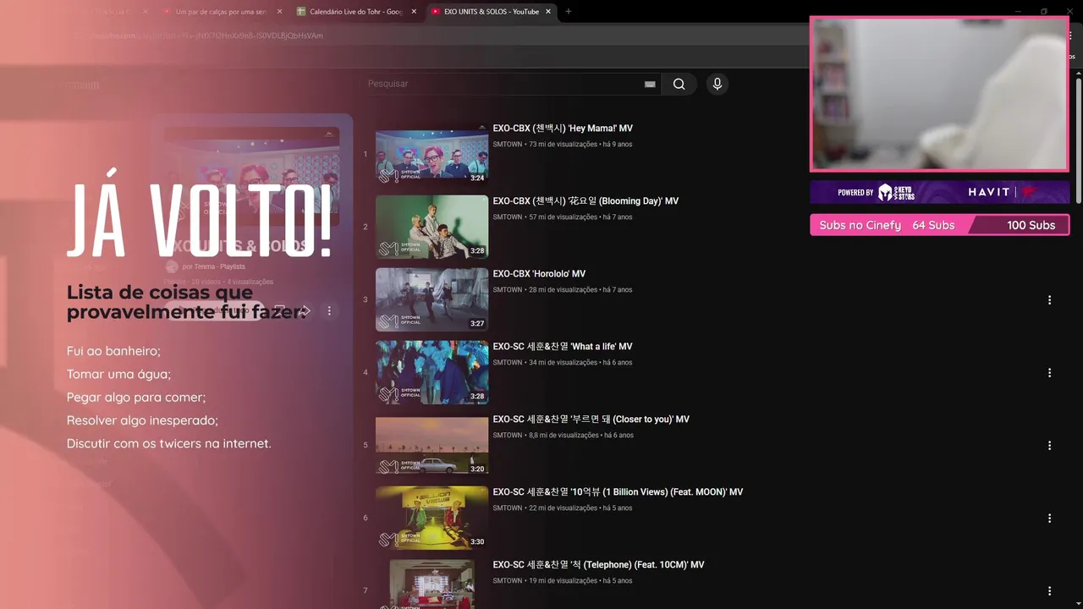Start voice search with microphone icon

tap(717, 84)
